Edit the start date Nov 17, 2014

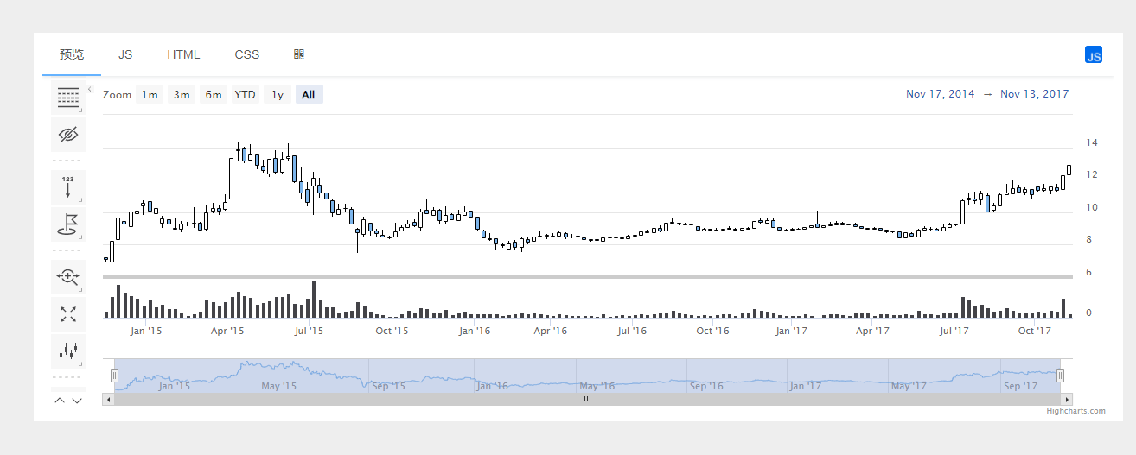pos(941,94)
